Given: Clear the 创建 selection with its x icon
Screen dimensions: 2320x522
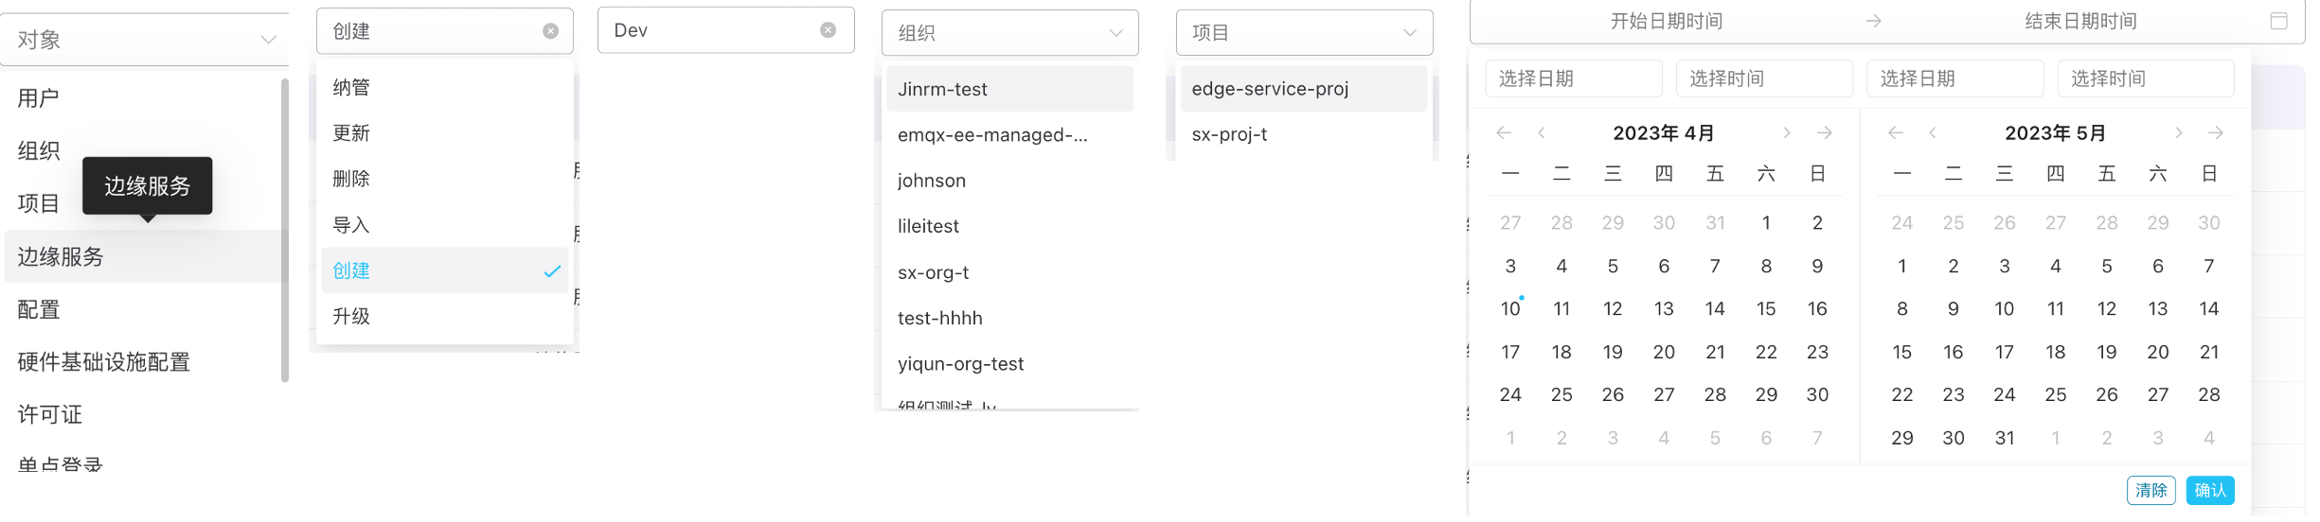Looking at the screenshot, I should click(550, 31).
